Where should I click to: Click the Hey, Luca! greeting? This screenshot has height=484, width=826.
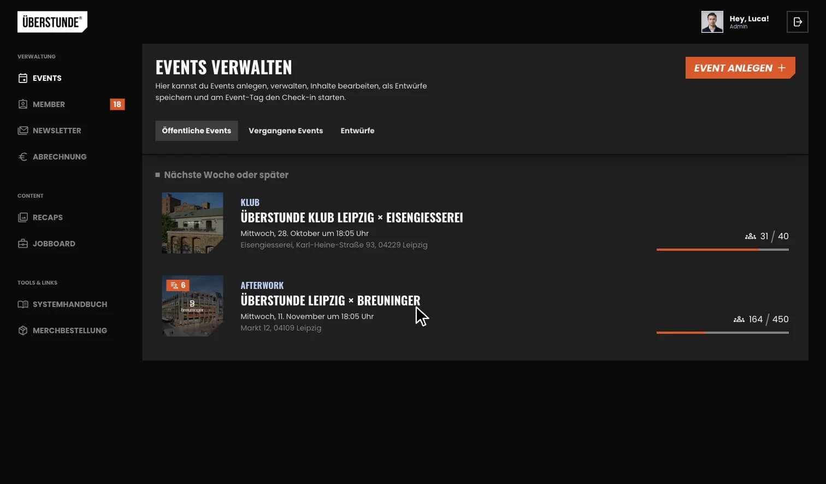749,19
